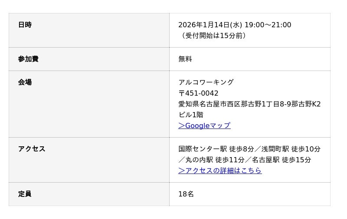The height and width of the screenshot is (219, 347).
Task: Click the 日時 row header
Action: 25,25
